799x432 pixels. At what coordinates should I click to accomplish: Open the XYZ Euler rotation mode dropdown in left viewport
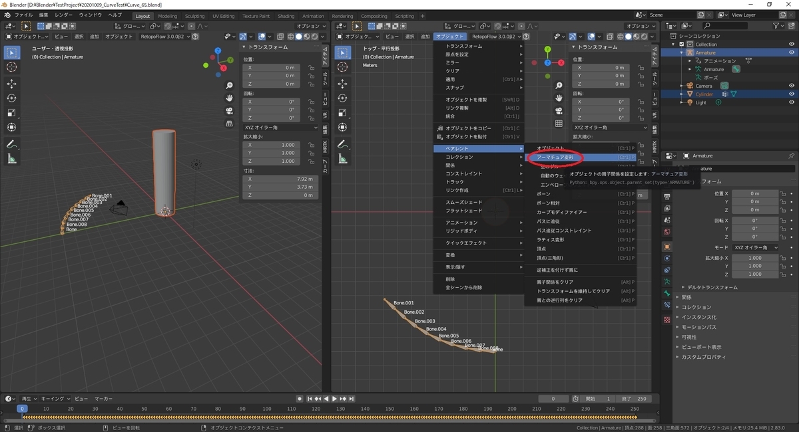[x=280, y=127]
